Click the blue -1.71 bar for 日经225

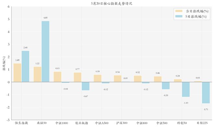coord(206,93)
